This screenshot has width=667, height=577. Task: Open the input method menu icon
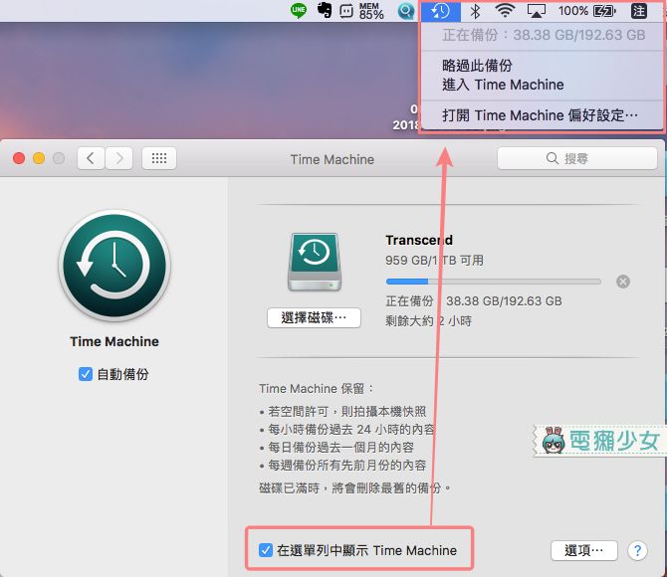[x=639, y=11]
